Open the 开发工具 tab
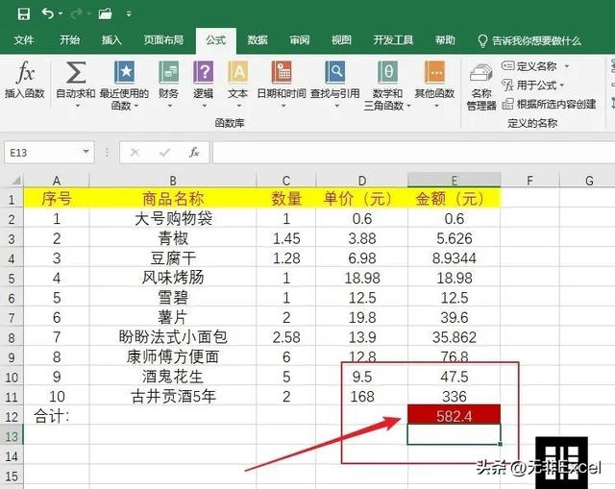The height and width of the screenshot is (489, 615). (393, 40)
